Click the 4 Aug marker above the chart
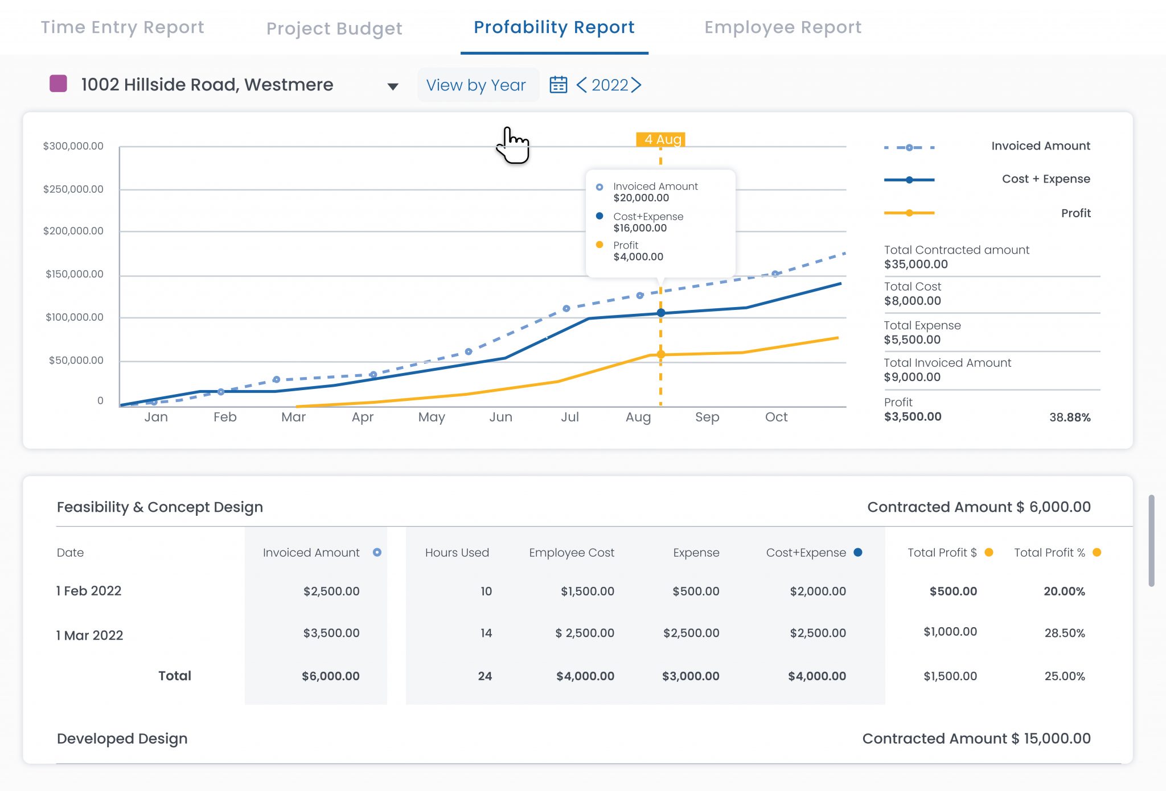 [x=661, y=138]
